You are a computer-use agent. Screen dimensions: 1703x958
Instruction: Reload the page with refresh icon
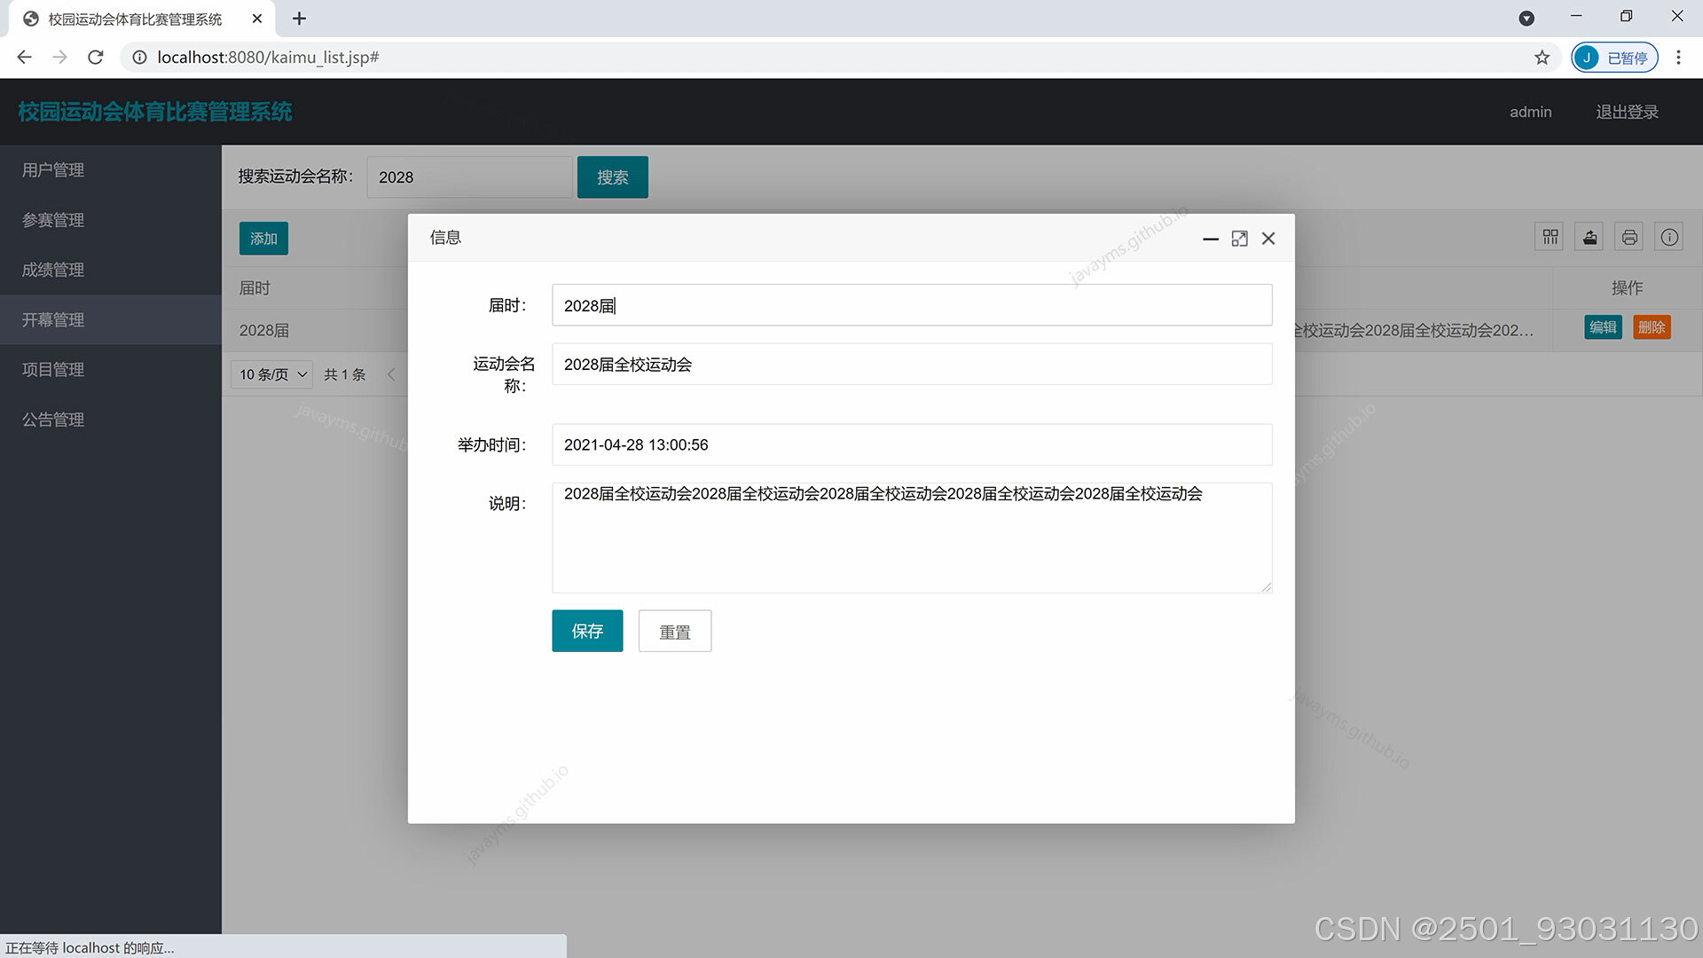(x=96, y=57)
